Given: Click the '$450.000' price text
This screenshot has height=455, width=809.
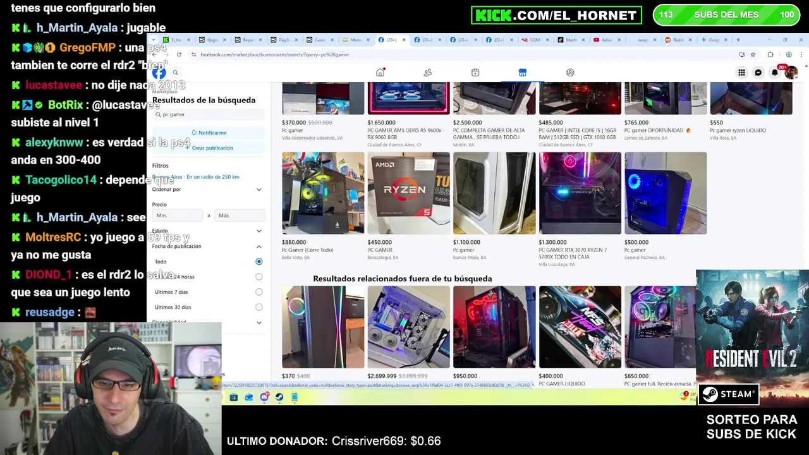Looking at the screenshot, I should [380, 242].
